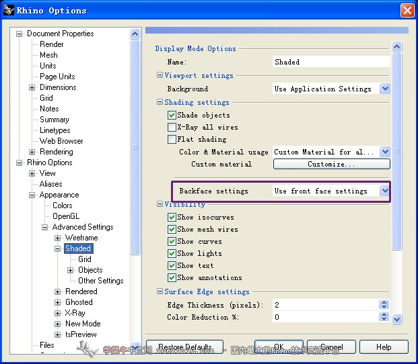Open Web Browser page
The image size is (418, 364).
[x=61, y=141]
